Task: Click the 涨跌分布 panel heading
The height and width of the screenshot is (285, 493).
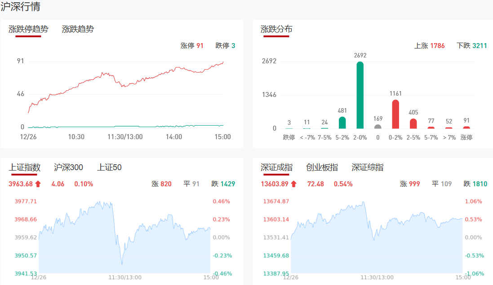Action: (x=276, y=29)
